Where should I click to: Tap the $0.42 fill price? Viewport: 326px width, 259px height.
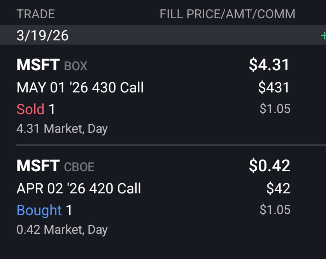tap(269, 166)
